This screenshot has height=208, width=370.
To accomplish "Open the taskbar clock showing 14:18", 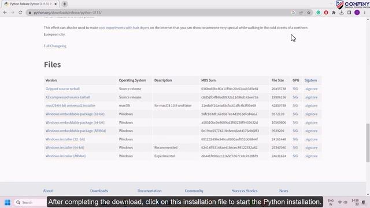I will coord(355,202).
